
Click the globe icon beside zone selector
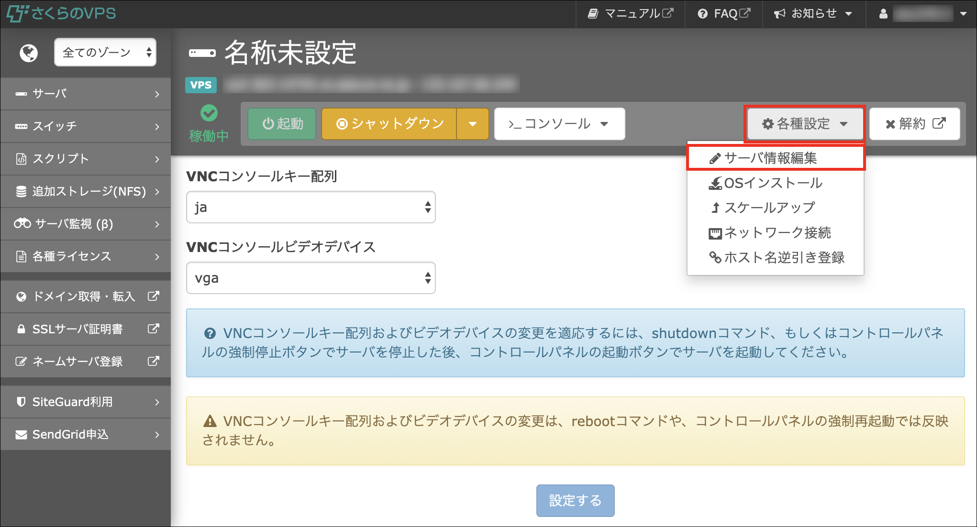(x=29, y=53)
